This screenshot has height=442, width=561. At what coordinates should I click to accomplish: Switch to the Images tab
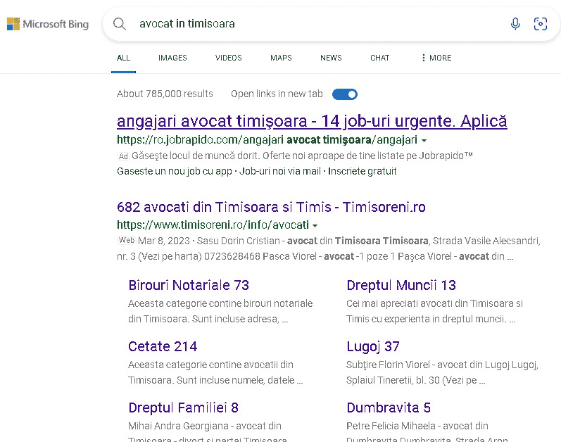[172, 58]
